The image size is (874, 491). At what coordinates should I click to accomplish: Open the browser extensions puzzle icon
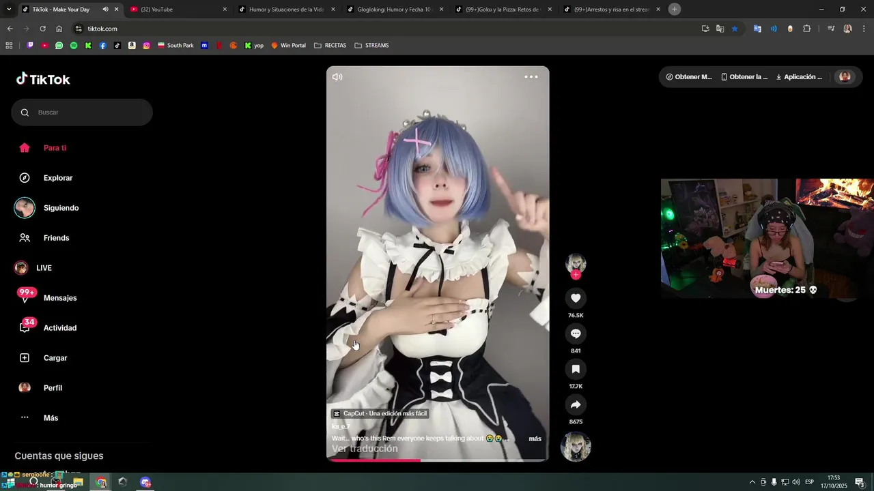pyautogui.click(x=807, y=29)
